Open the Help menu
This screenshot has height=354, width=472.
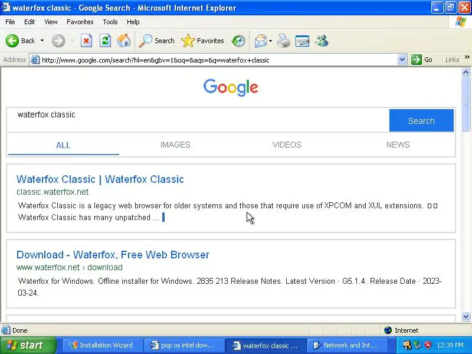coord(133,22)
